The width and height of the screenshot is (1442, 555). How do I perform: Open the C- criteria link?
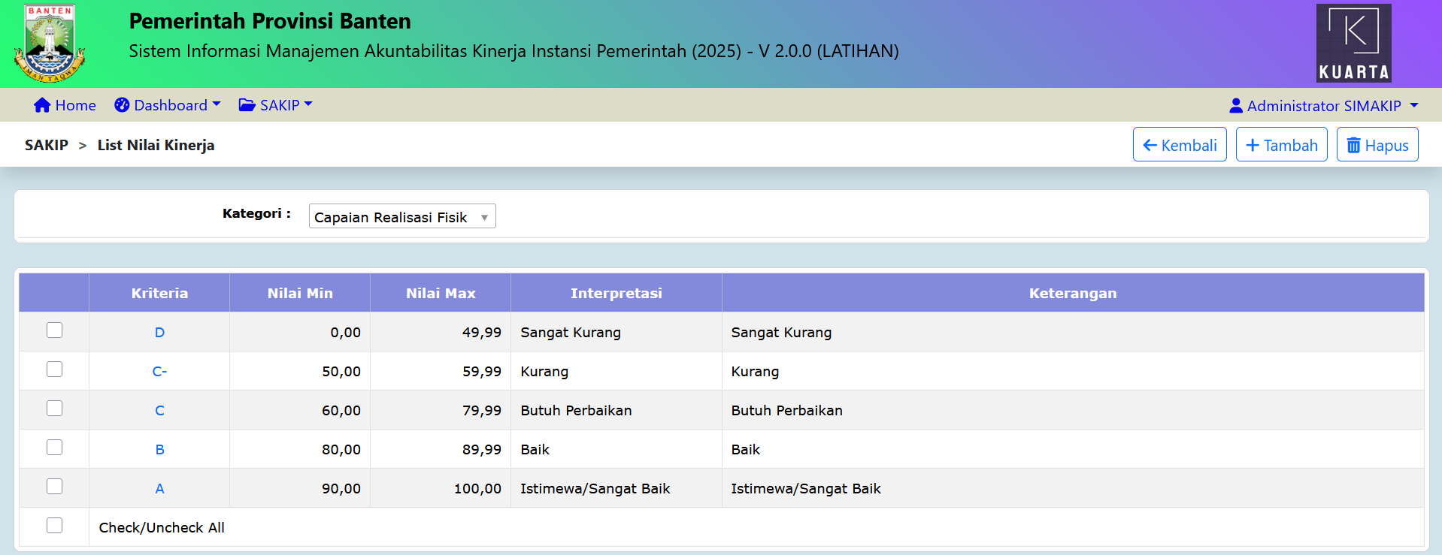tap(159, 371)
